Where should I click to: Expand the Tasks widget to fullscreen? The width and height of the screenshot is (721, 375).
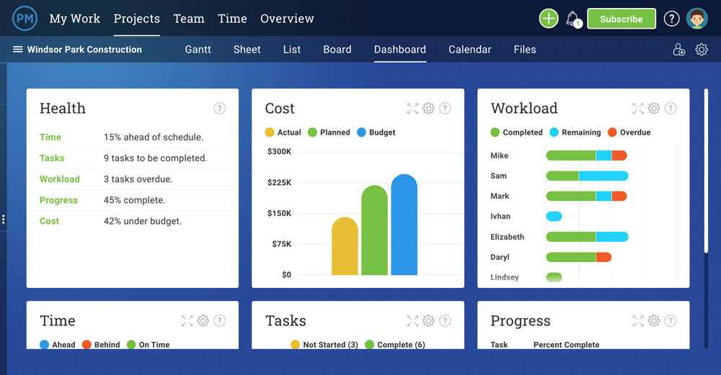412,321
